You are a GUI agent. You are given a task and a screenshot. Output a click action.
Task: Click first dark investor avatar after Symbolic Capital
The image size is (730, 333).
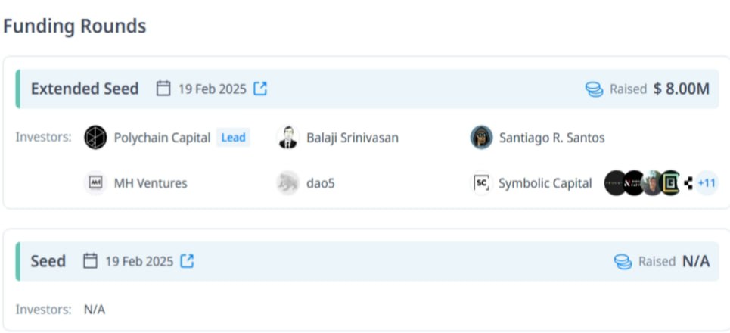coord(614,183)
